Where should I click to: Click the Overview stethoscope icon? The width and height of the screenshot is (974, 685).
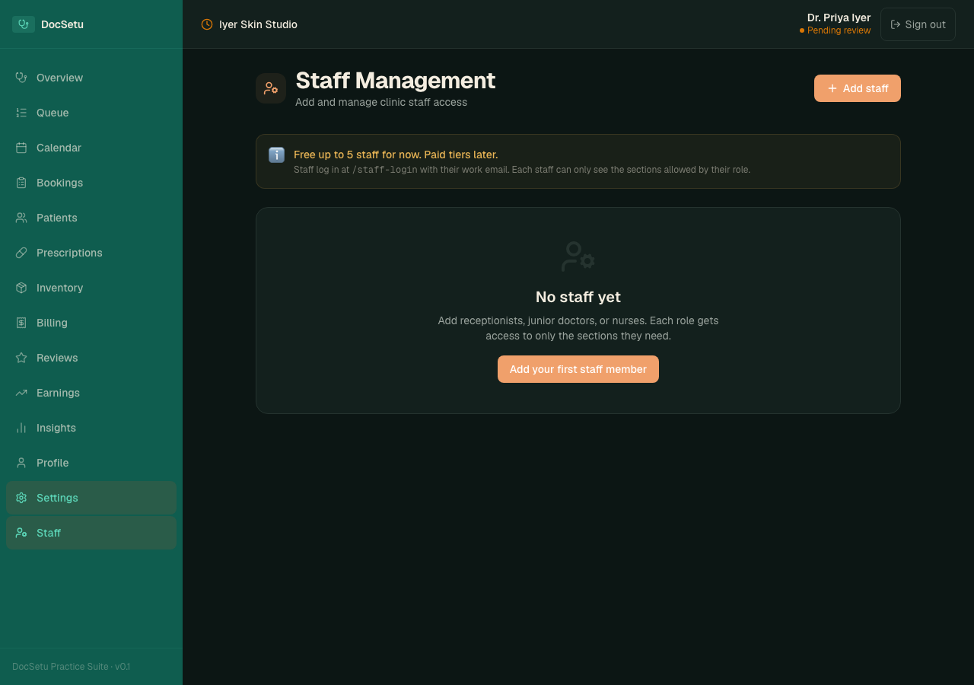click(x=21, y=78)
